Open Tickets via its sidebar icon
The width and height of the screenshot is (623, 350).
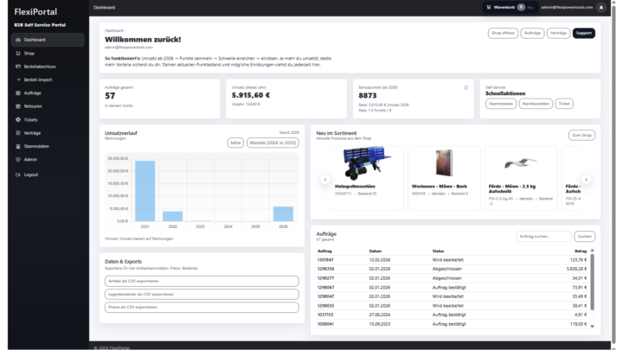click(x=18, y=119)
